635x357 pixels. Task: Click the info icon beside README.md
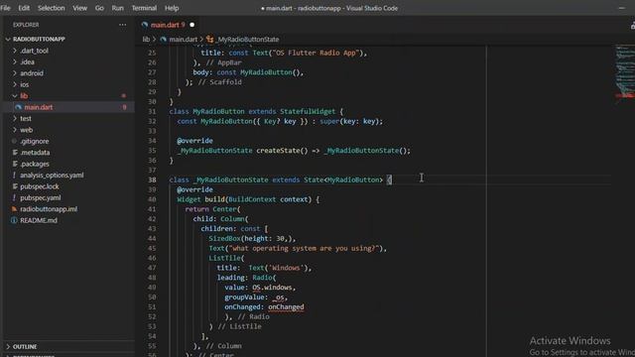pyautogui.click(x=14, y=220)
